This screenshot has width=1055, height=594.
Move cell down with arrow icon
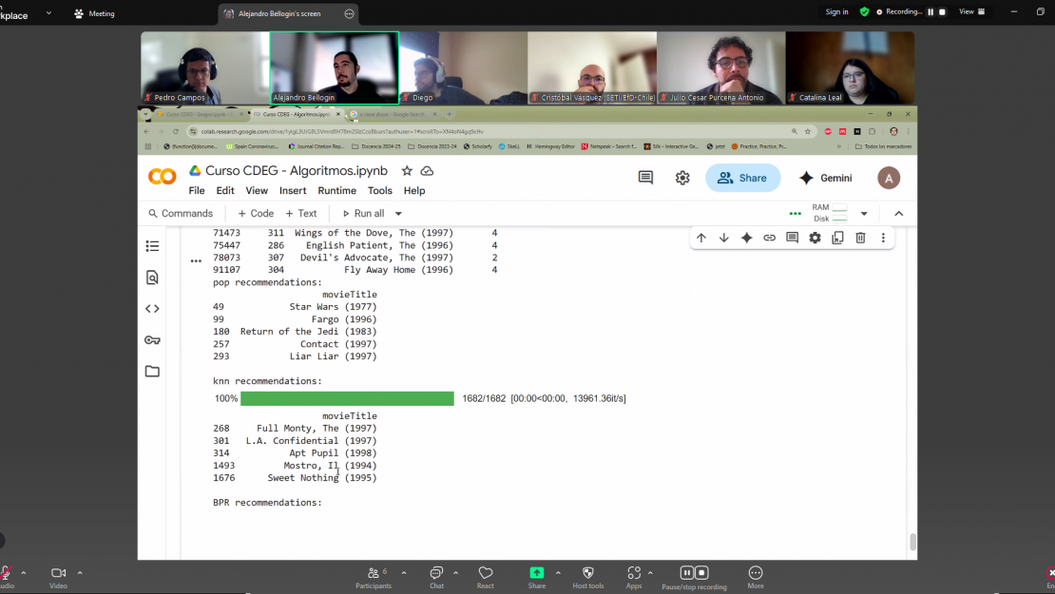(x=724, y=238)
